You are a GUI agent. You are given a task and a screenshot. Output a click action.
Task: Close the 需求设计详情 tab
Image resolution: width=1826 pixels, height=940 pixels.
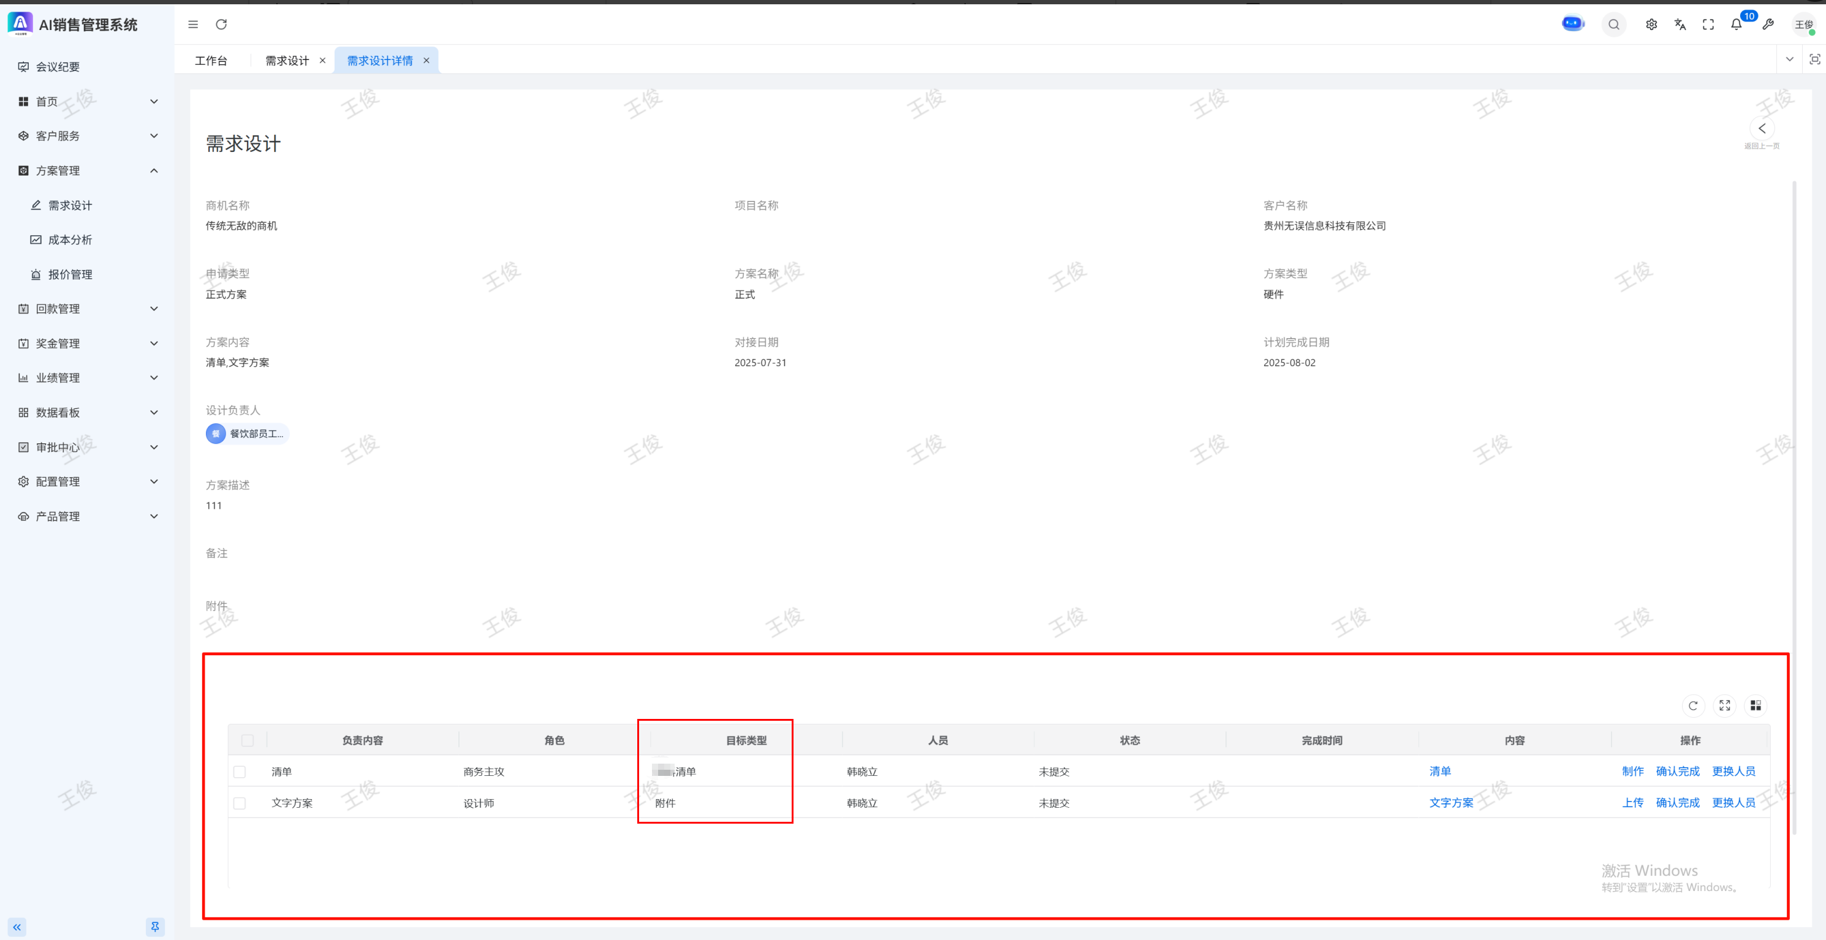(426, 61)
